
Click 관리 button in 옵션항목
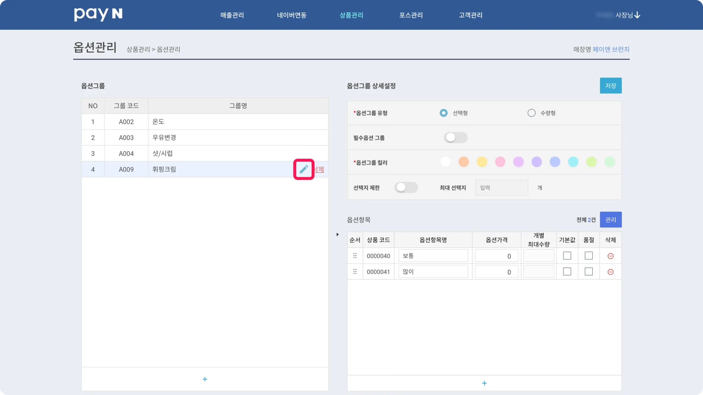[x=611, y=220]
